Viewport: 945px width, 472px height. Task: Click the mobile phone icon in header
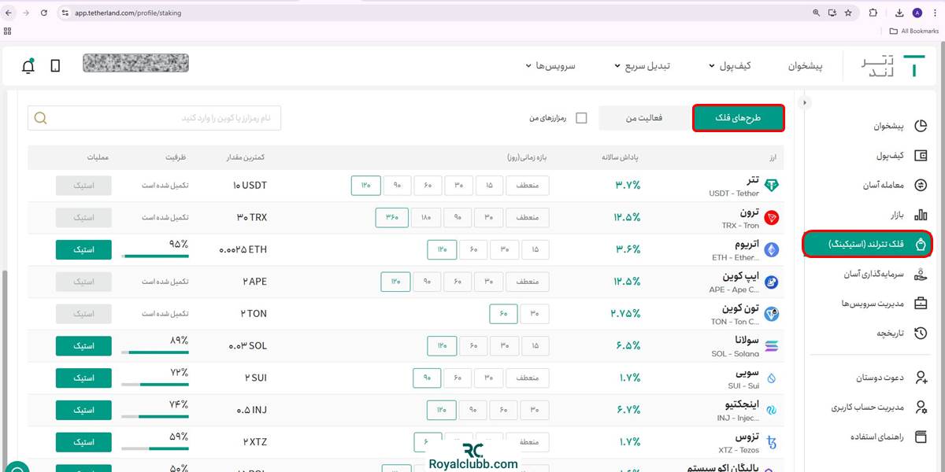[x=55, y=66]
